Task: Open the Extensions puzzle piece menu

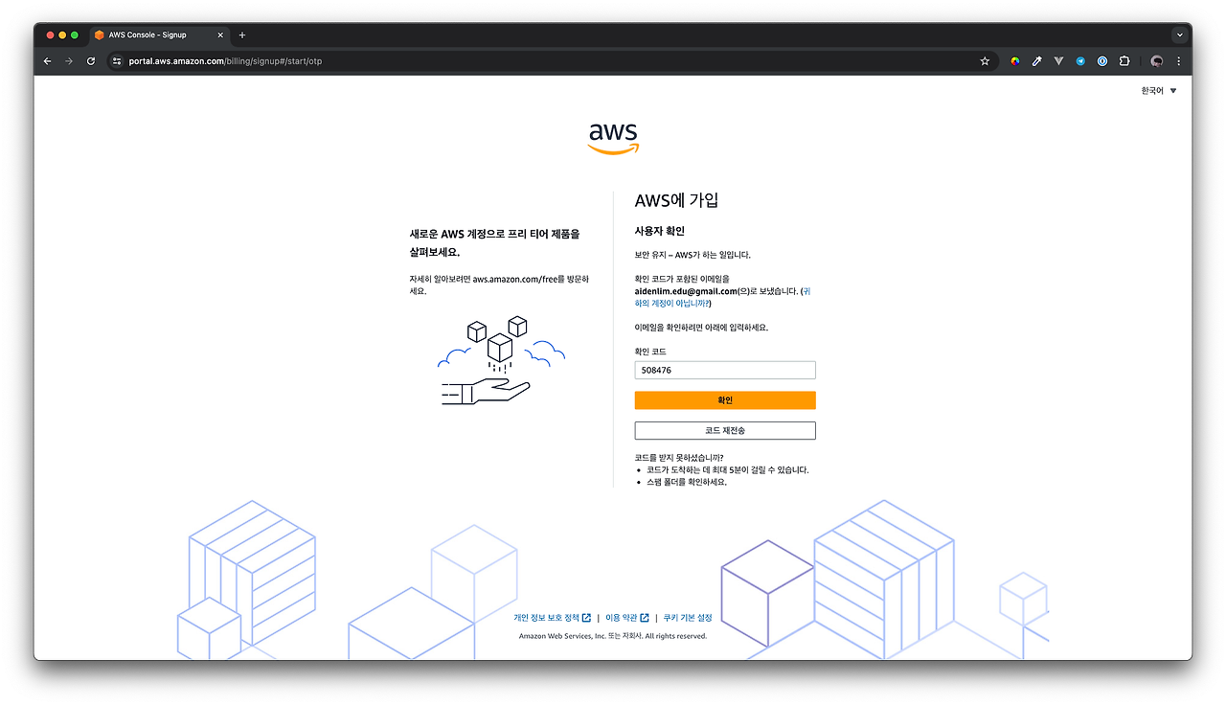Action: coord(1124,61)
